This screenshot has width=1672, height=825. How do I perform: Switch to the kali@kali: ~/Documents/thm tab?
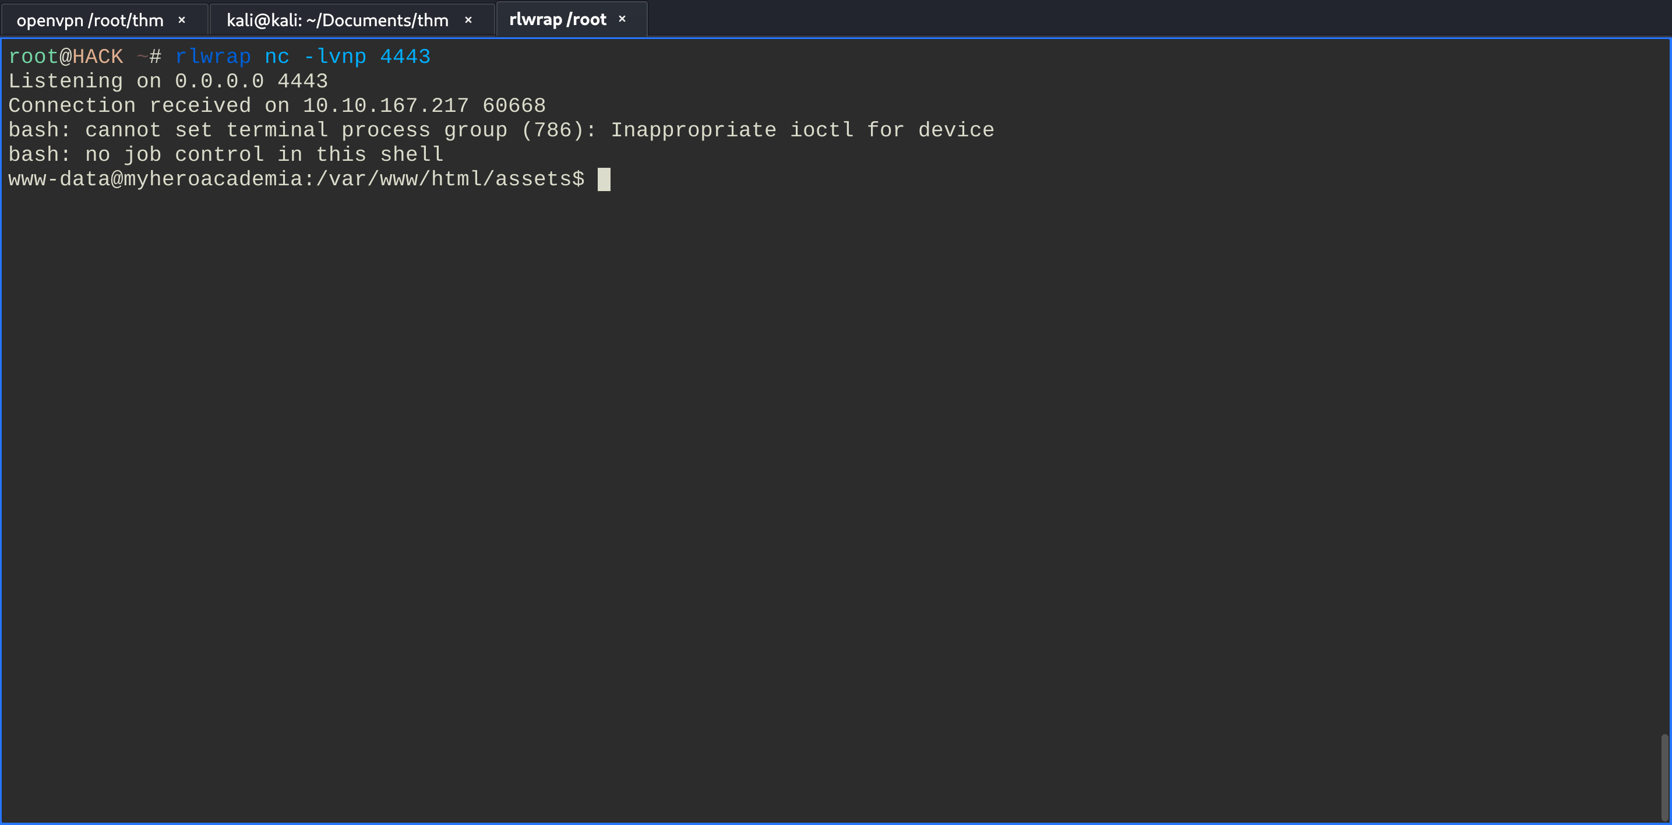coord(337,20)
